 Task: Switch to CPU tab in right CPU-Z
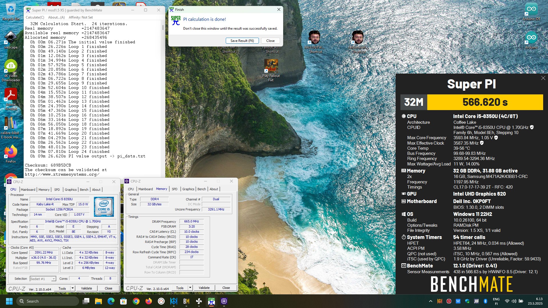pyautogui.click(x=131, y=189)
